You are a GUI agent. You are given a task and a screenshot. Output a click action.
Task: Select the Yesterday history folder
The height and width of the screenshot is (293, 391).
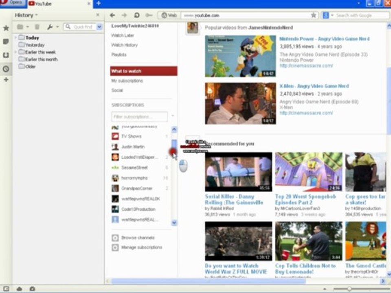pyautogui.click(x=35, y=45)
